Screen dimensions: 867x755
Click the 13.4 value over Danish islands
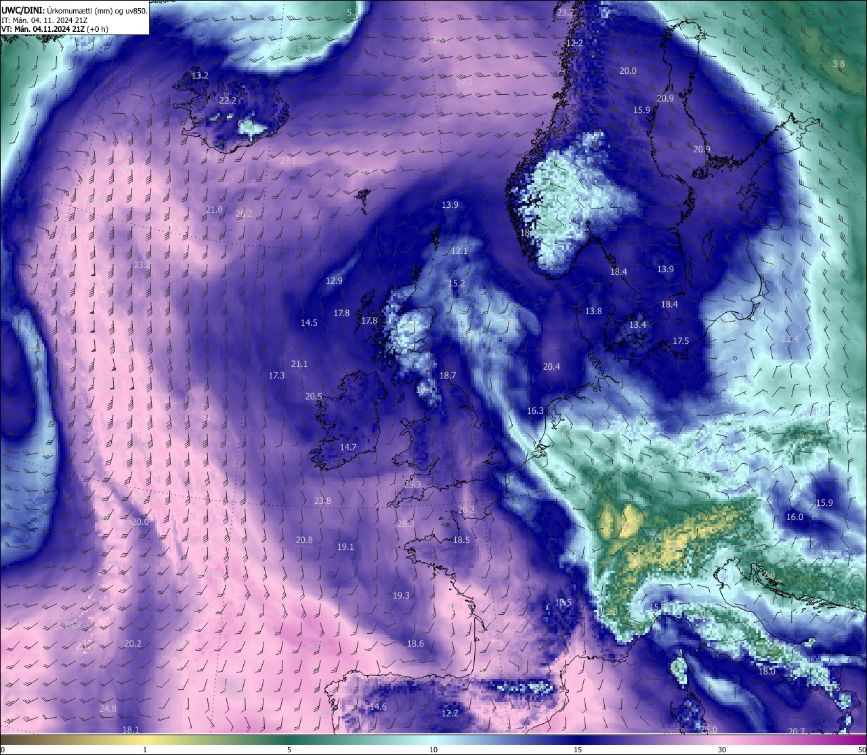point(637,325)
